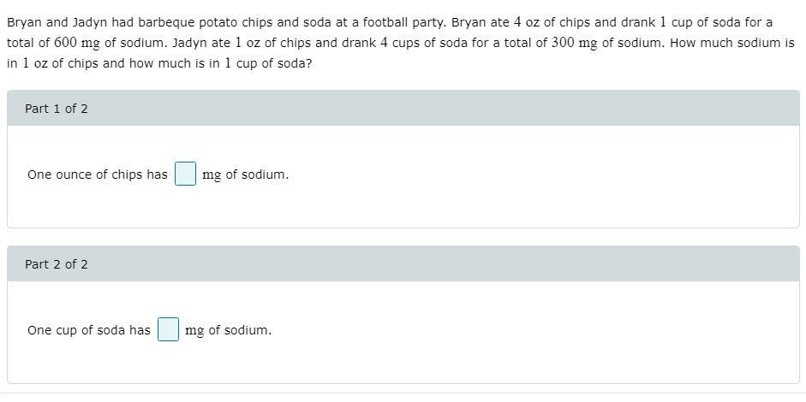Click the "300 mg" value in the problem

click(575, 43)
